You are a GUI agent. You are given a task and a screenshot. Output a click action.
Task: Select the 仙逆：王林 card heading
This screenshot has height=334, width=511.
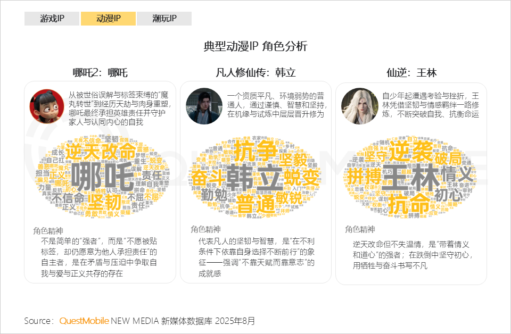coord(411,73)
